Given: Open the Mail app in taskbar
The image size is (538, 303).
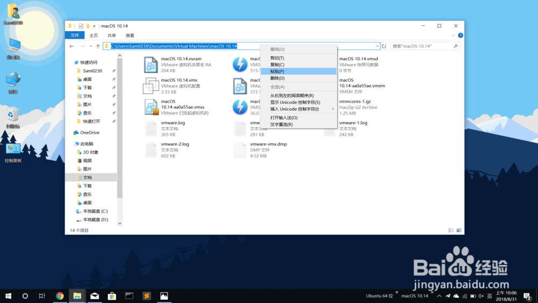Looking at the screenshot, I should click(95, 296).
